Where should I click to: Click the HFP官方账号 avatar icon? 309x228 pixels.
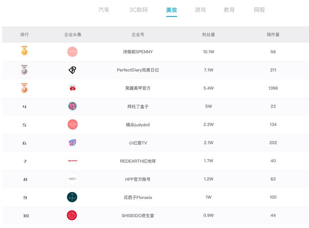pyautogui.click(x=72, y=179)
